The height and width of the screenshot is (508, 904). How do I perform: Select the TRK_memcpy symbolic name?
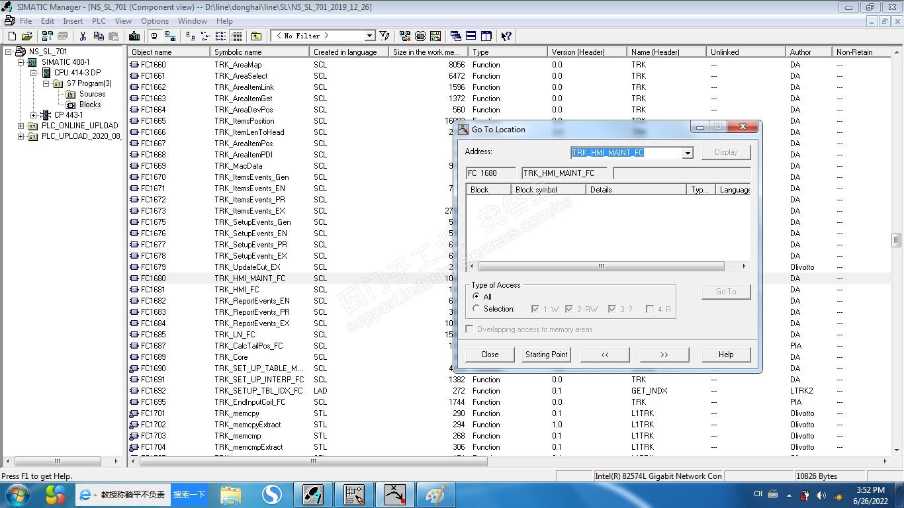(237, 413)
